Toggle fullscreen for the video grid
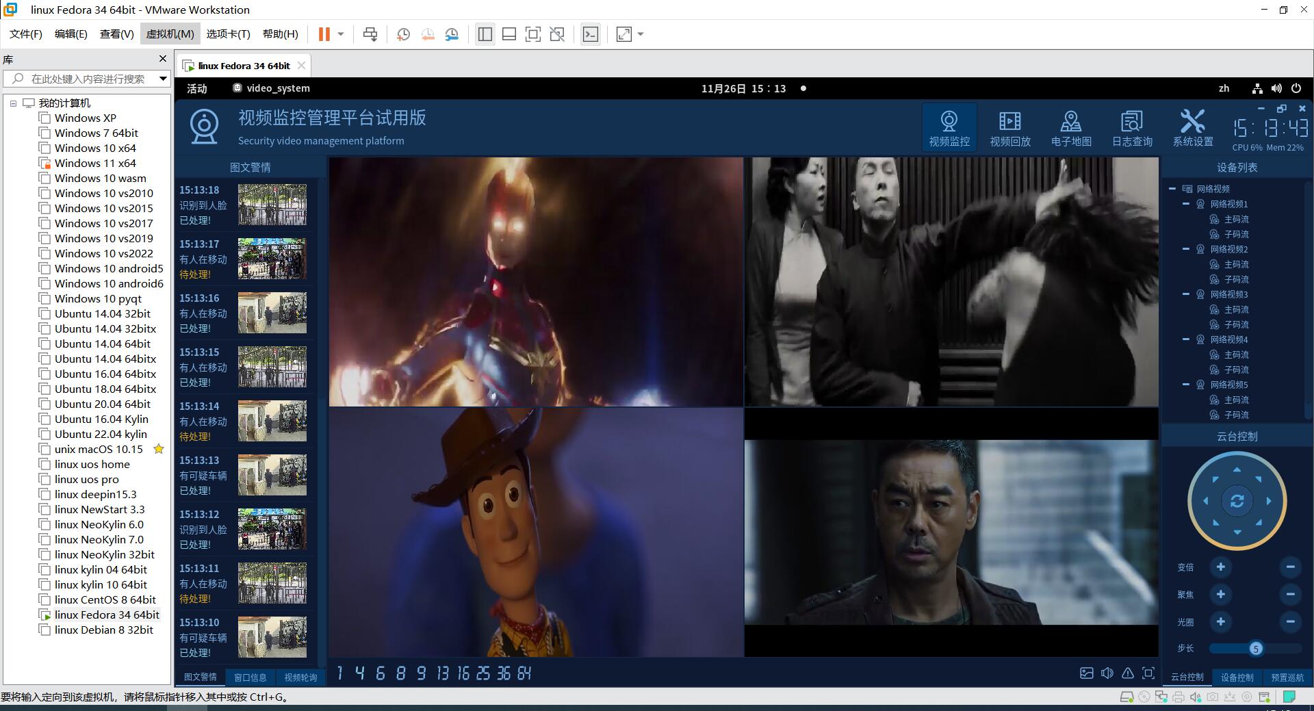Image resolution: width=1314 pixels, height=711 pixels. [x=1148, y=673]
